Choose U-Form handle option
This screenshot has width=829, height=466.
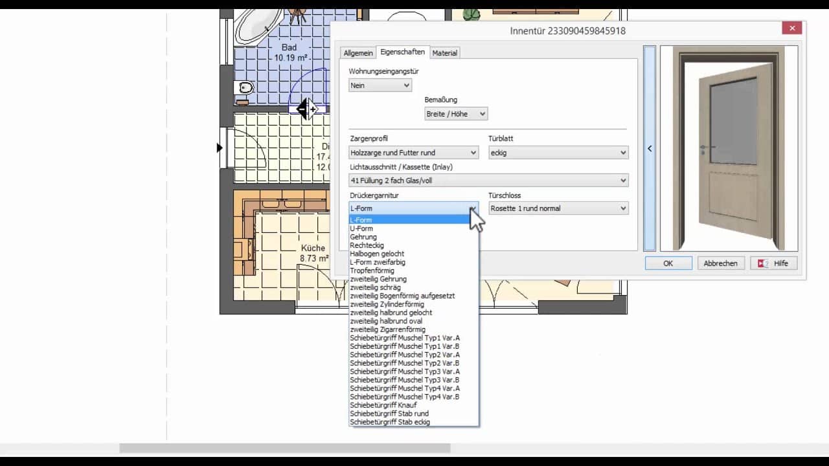(413, 228)
